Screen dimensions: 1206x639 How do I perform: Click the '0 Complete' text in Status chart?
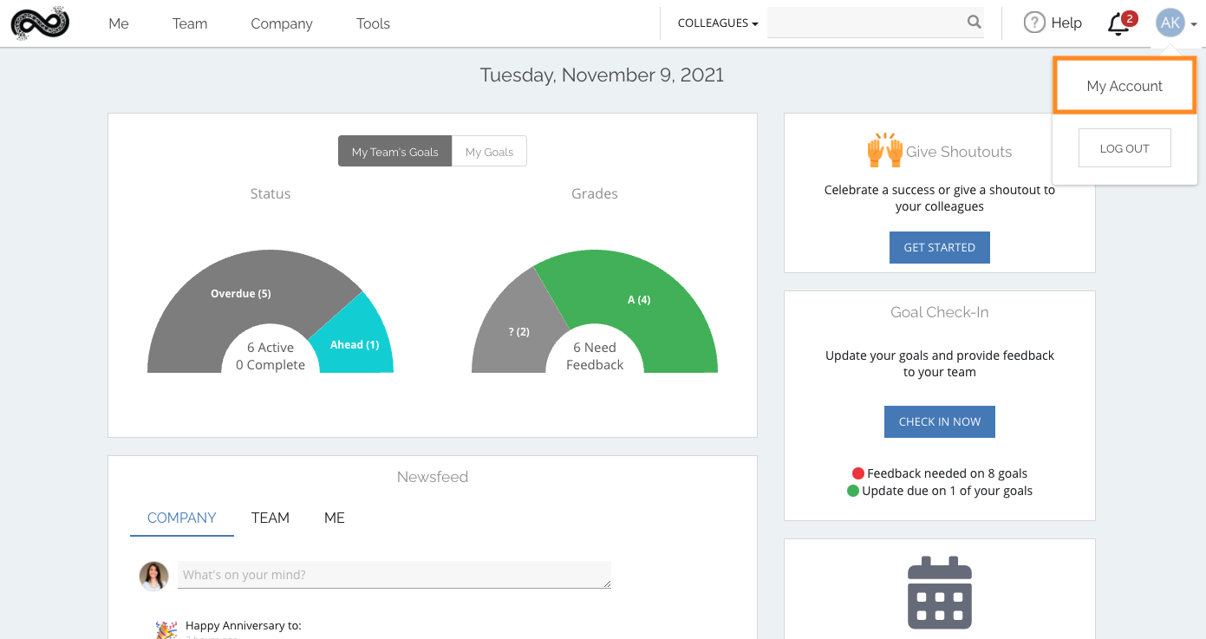[271, 365]
